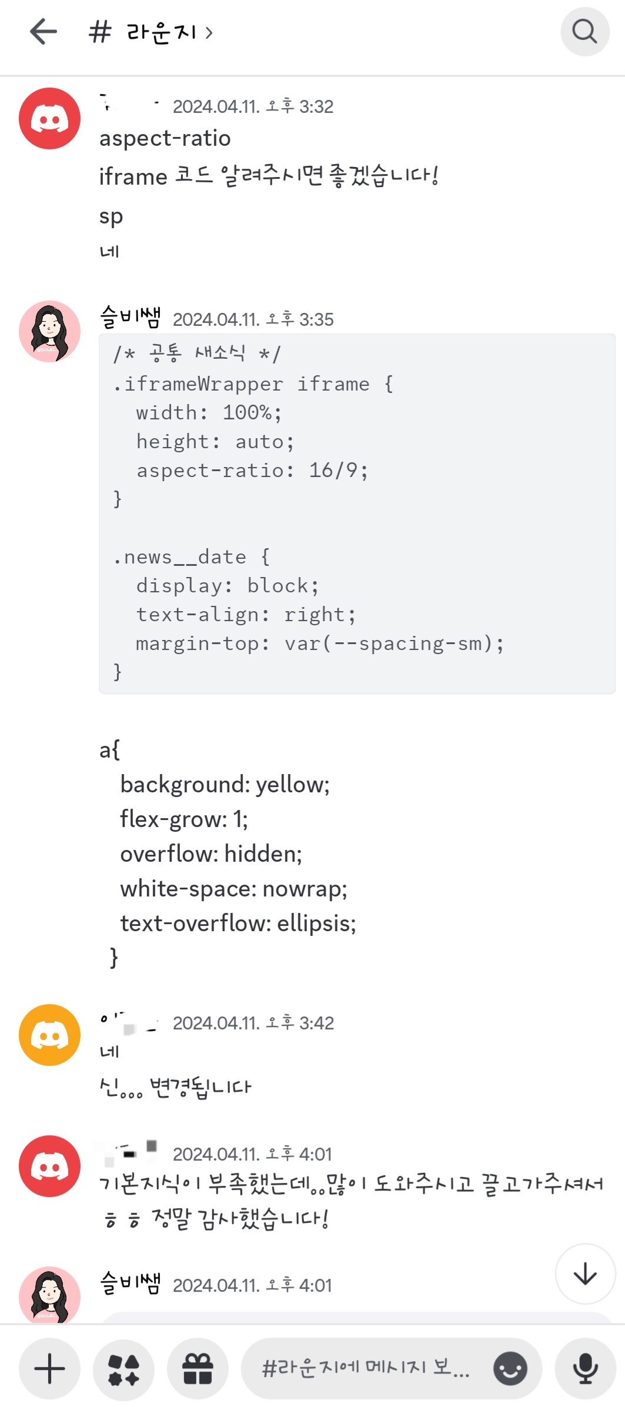Open the gift icon
Image resolution: width=625 pixels, height=1407 pixels.
198,1368
